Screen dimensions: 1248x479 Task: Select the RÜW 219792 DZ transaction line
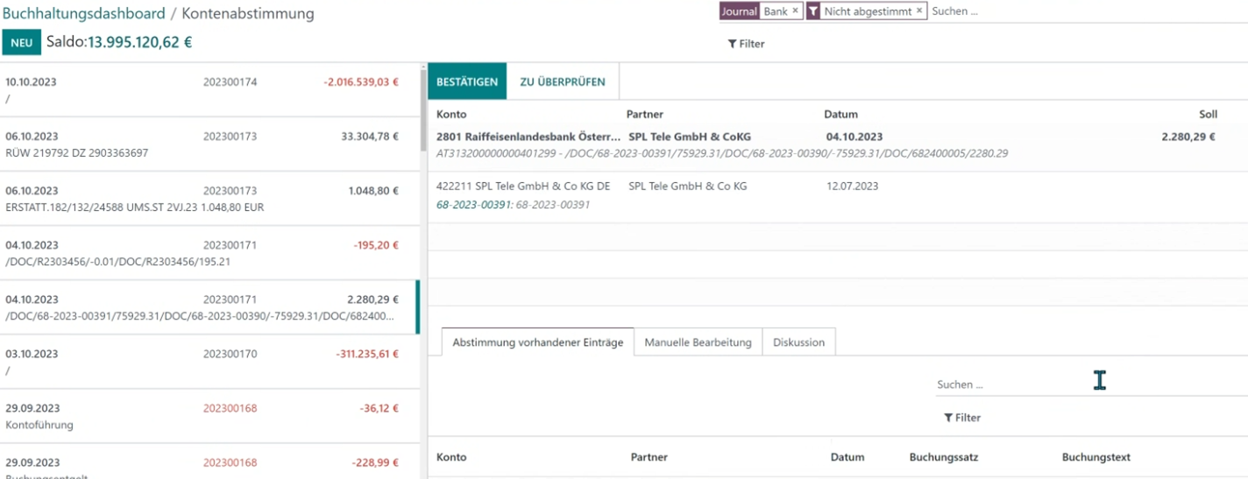click(x=210, y=144)
